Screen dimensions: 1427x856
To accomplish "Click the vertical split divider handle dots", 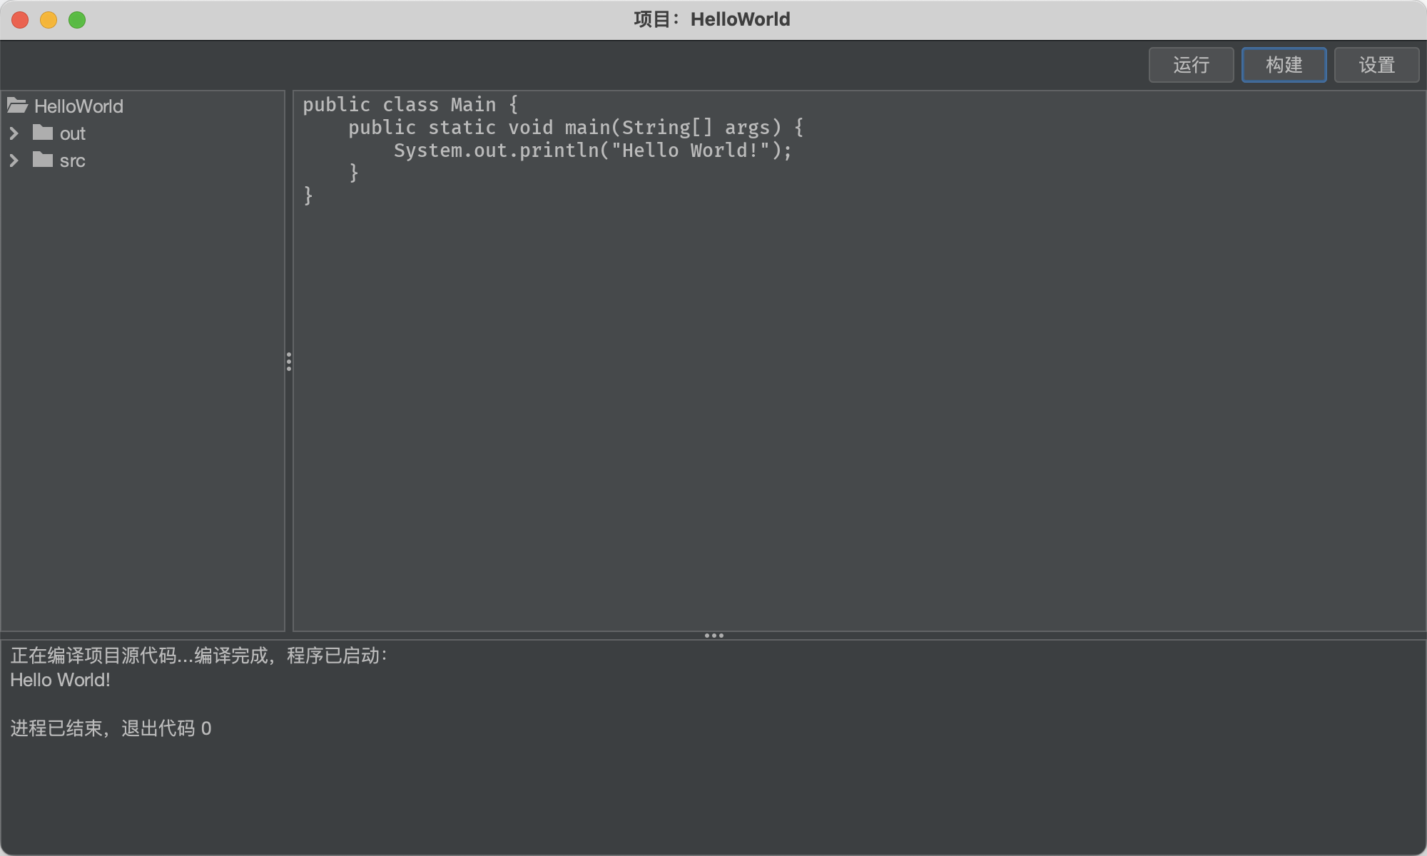I will [x=289, y=361].
